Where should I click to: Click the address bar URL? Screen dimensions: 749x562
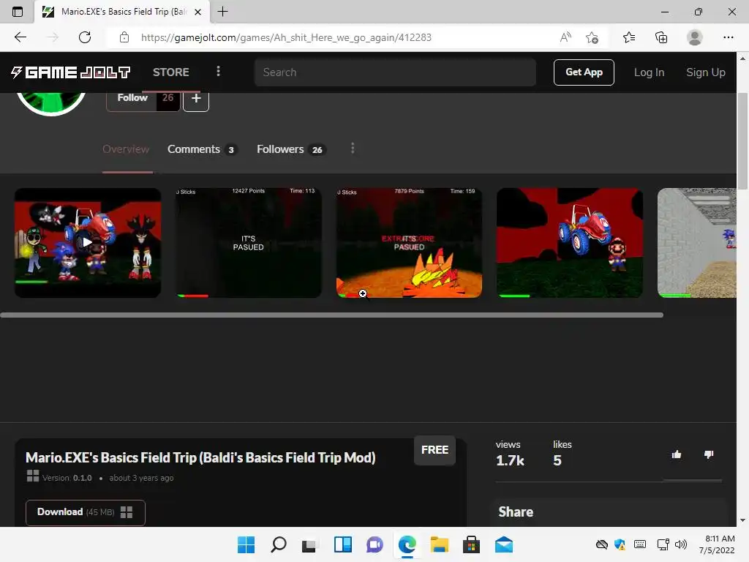pos(286,37)
